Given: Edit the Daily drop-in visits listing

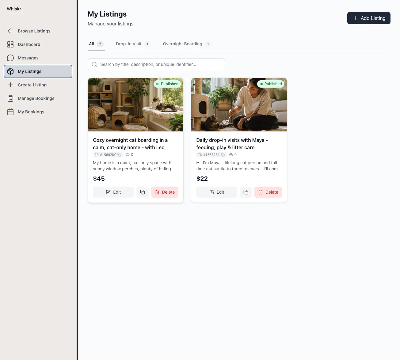Looking at the screenshot, I should [217, 192].
